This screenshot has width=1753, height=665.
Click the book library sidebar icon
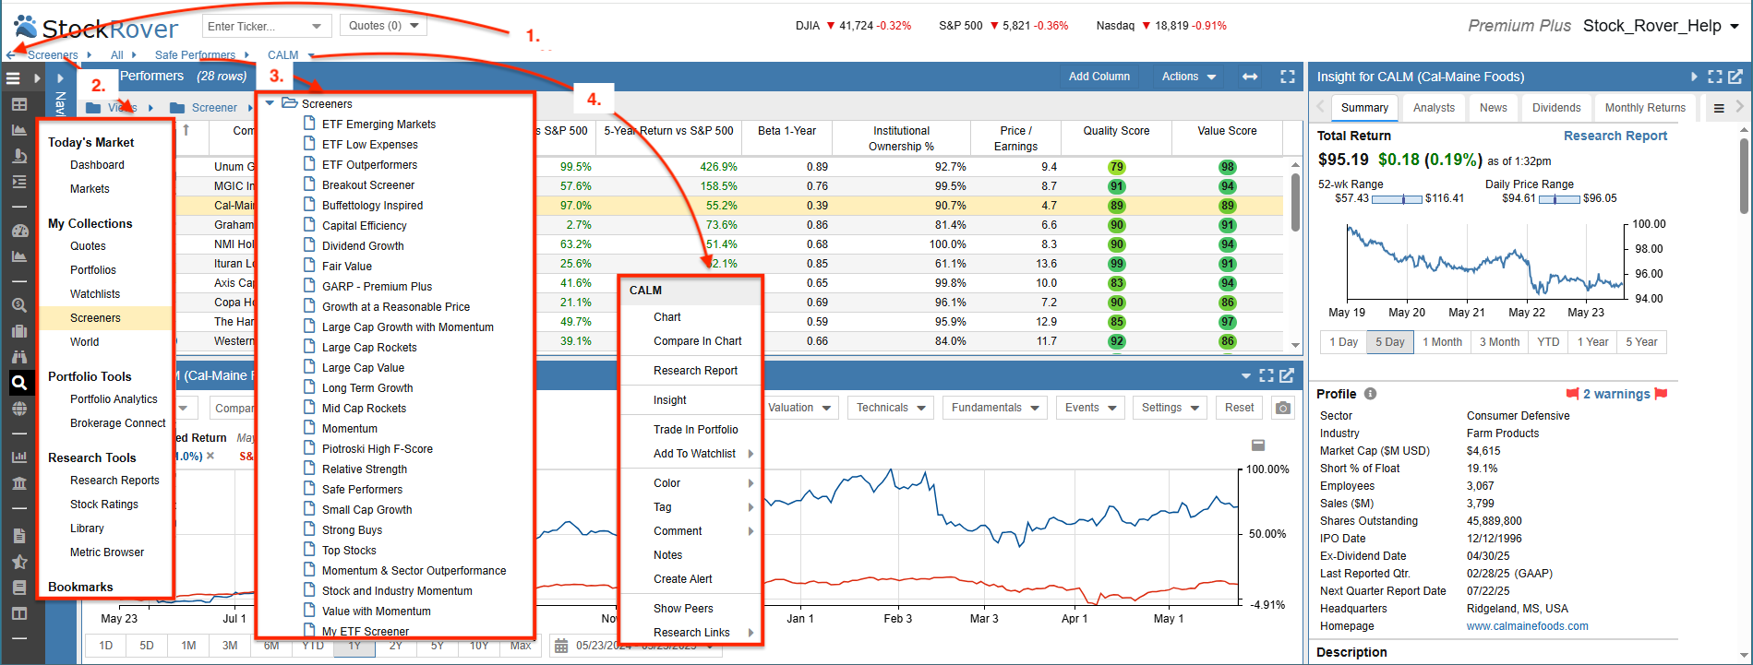pos(18,588)
